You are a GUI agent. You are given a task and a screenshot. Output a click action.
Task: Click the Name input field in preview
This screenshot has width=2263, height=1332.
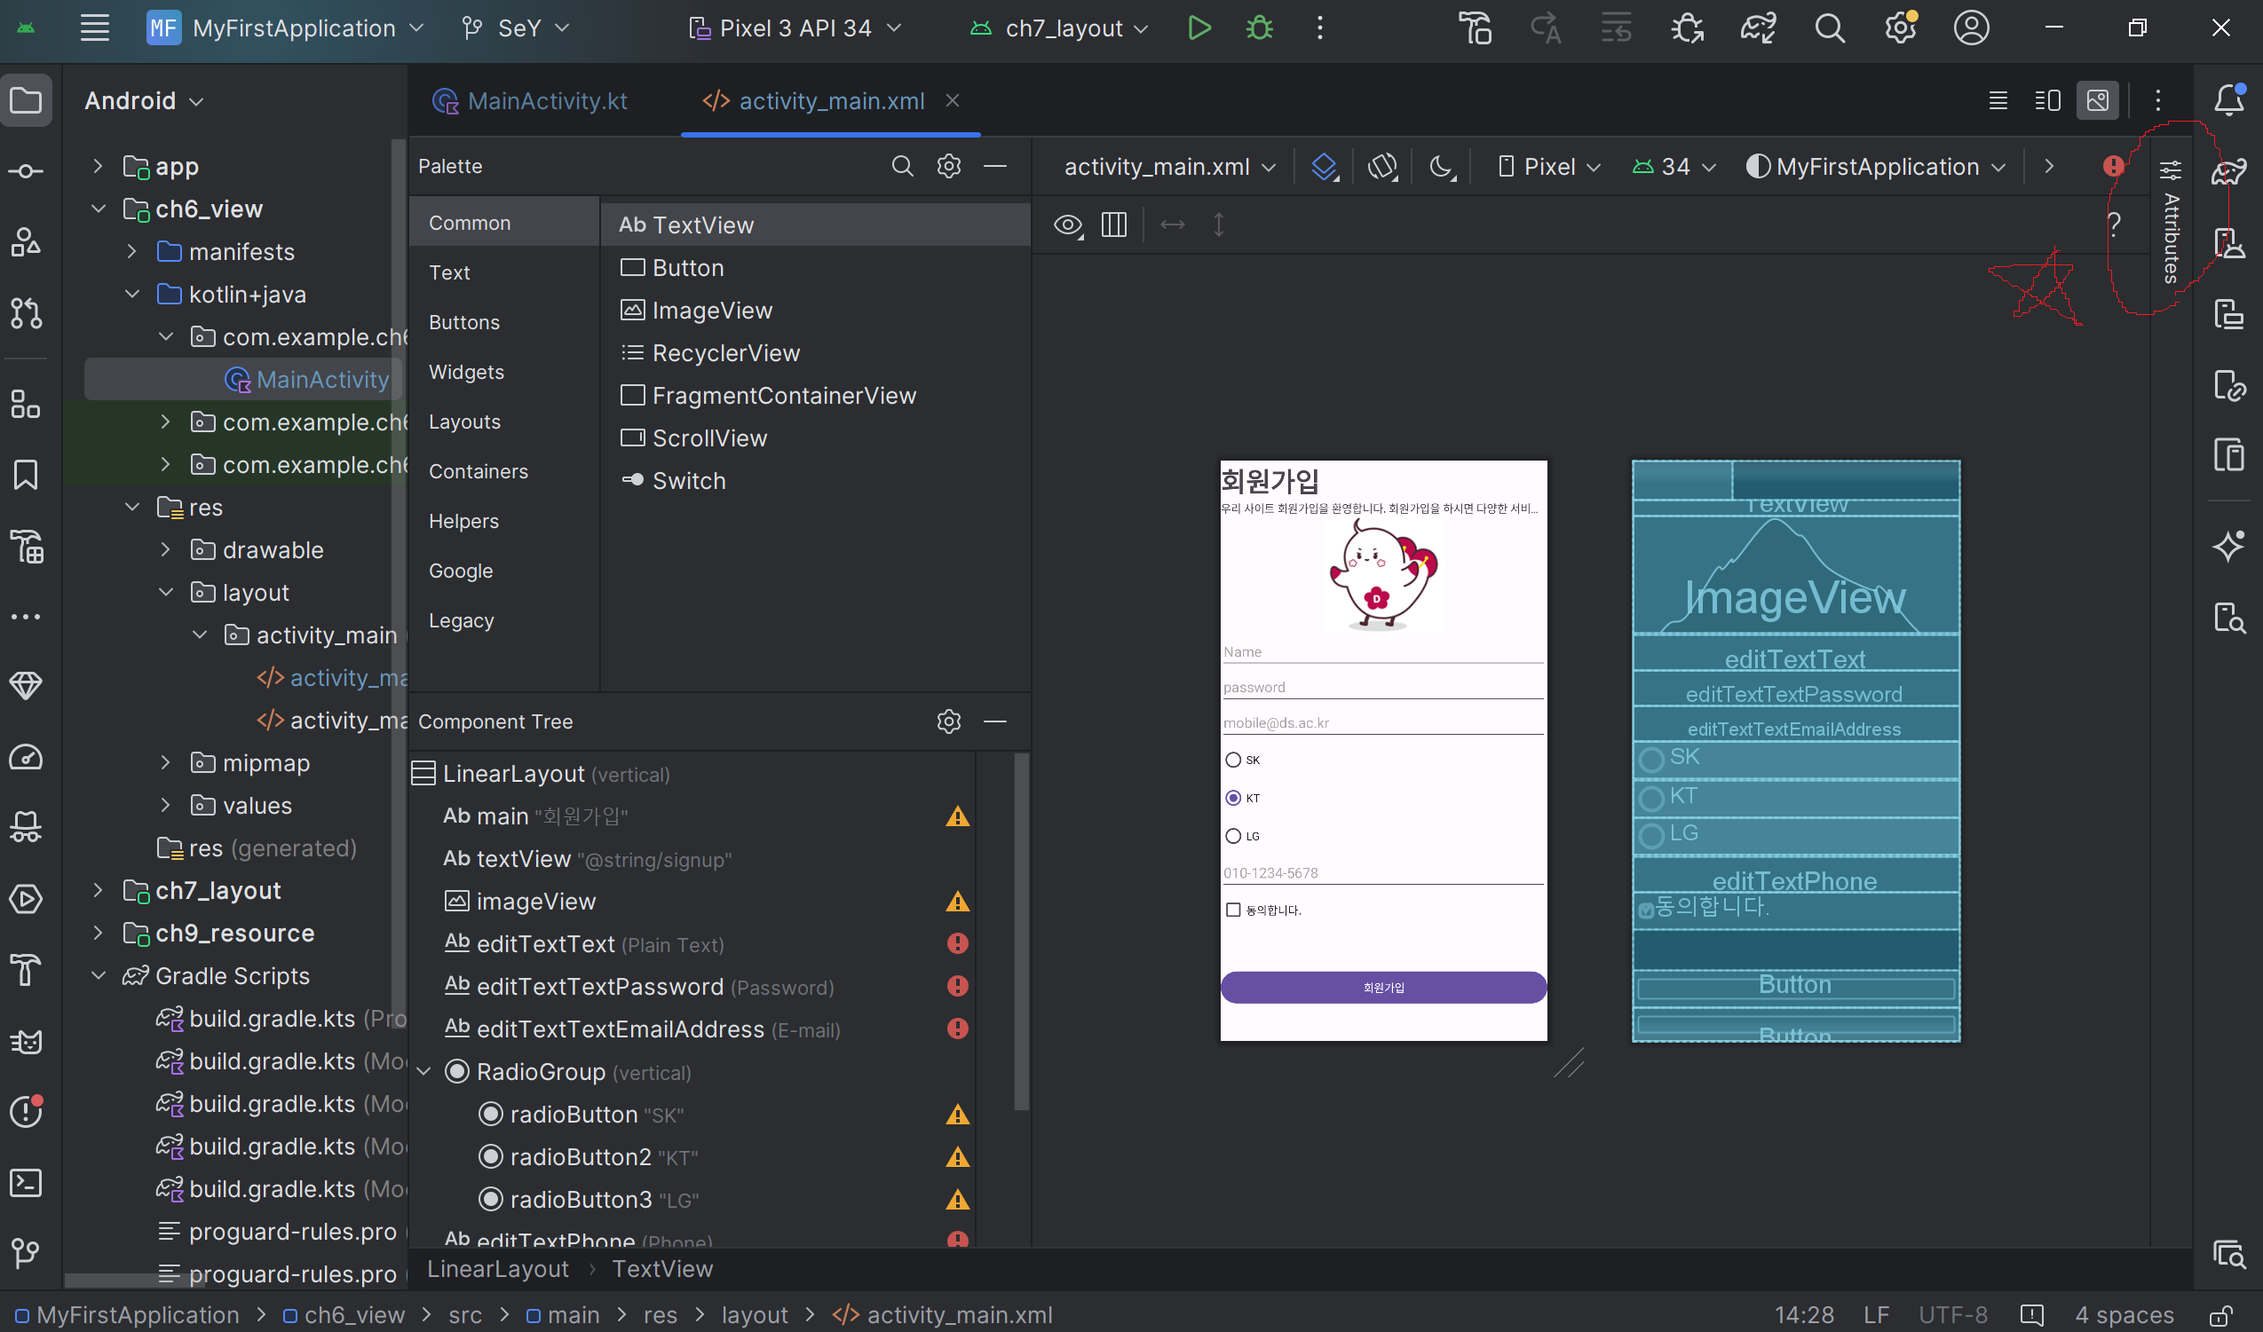(1383, 652)
